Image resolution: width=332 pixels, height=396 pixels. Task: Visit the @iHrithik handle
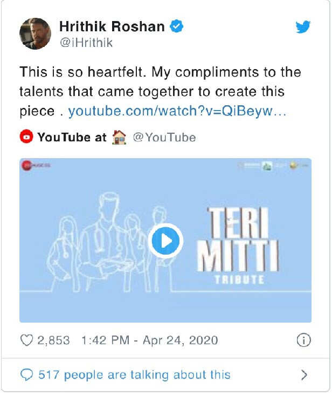[86, 43]
